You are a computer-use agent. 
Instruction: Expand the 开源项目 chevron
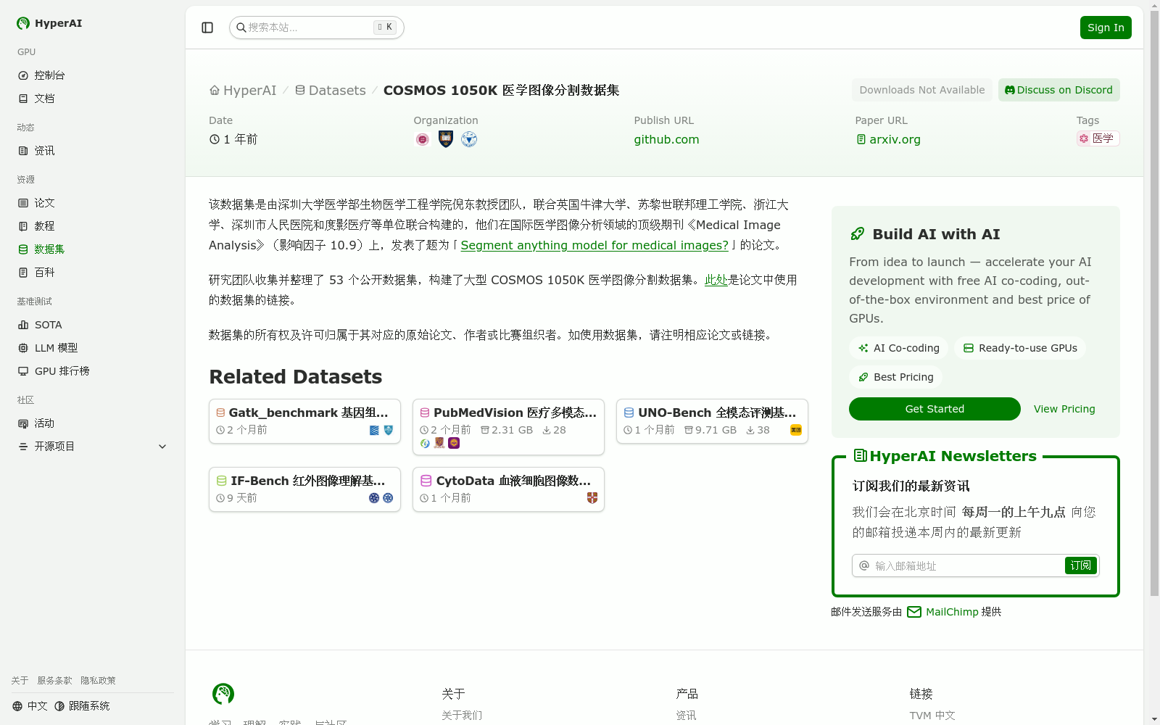[162, 447]
